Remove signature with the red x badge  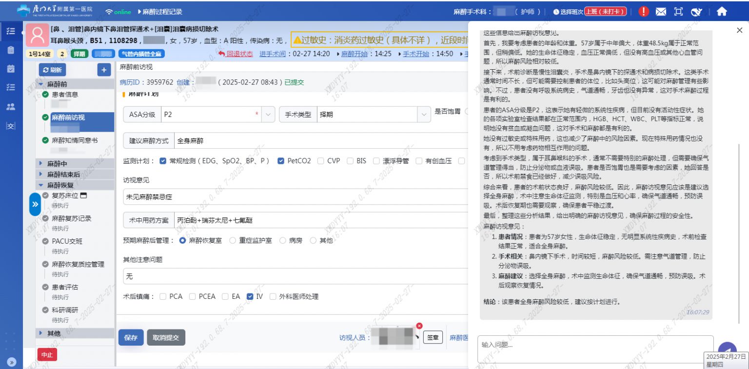(419, 326)
